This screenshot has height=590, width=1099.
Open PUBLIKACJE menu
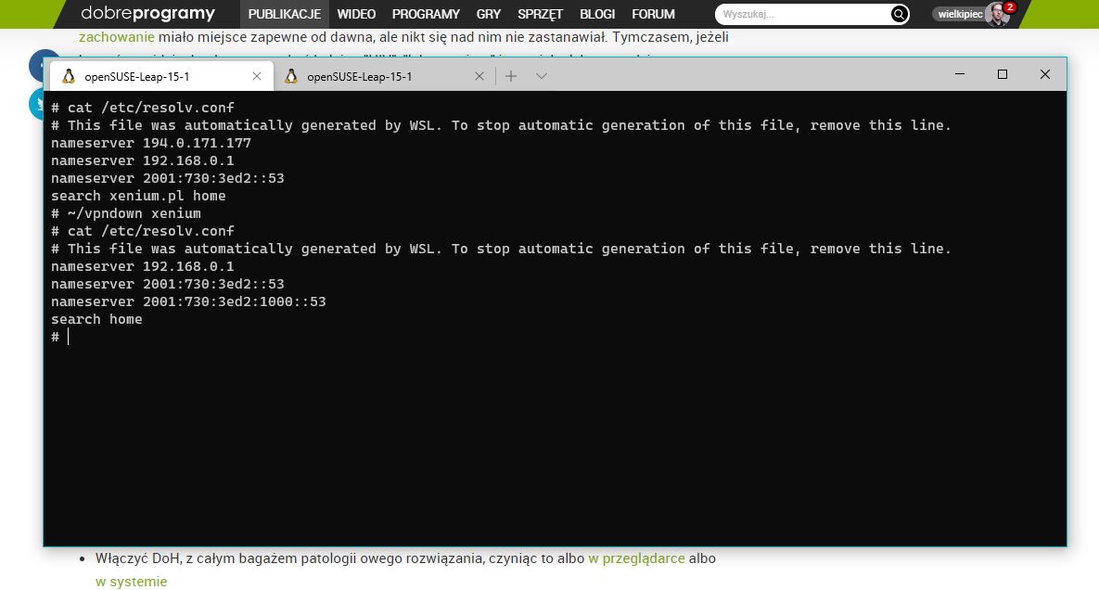pos(285,14)
